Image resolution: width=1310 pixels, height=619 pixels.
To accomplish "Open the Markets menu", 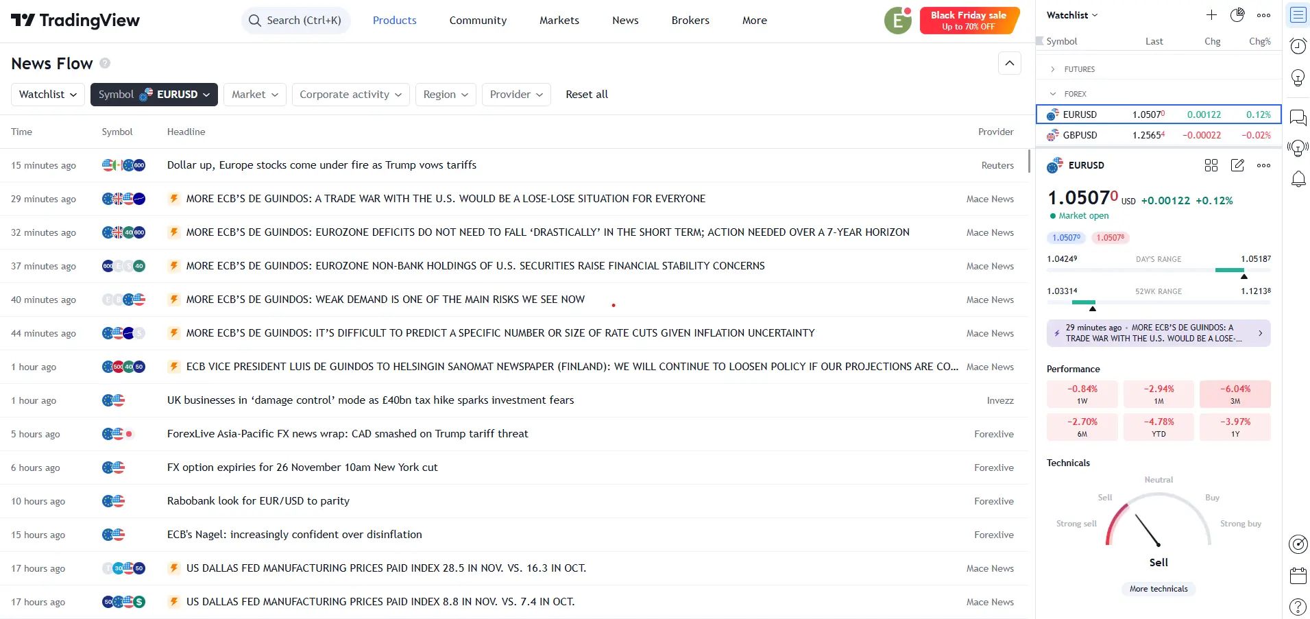I will point(559,21).
